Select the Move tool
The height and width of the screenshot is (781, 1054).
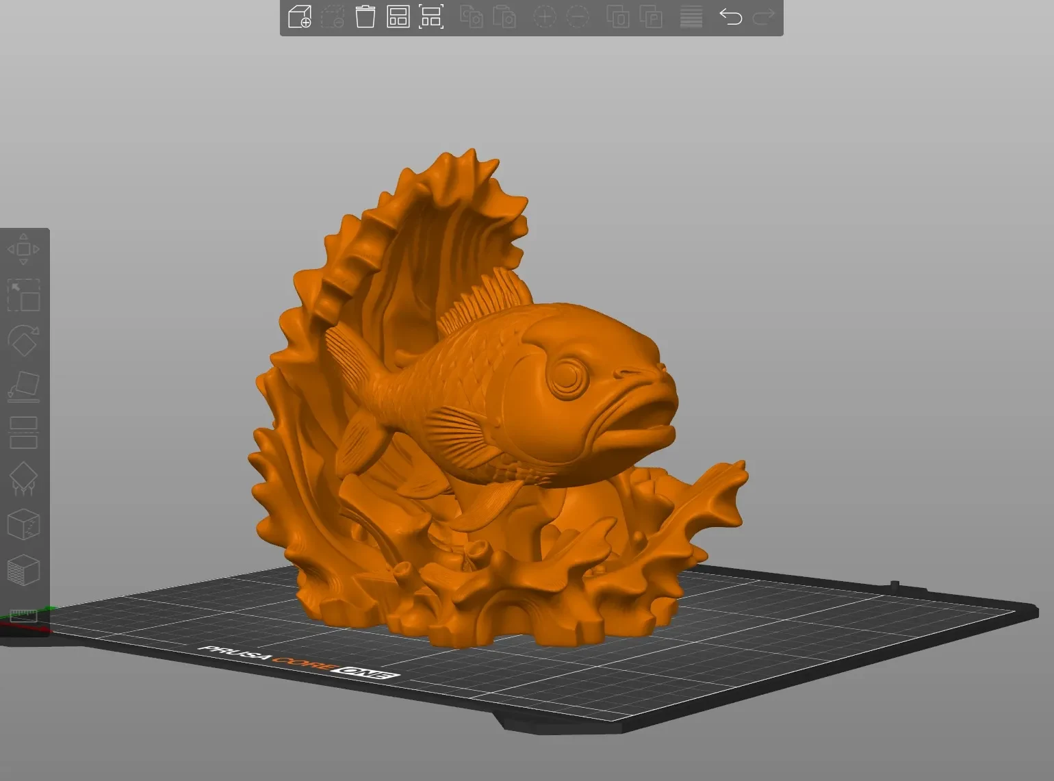pyautogui.click(x=23, y=249)
